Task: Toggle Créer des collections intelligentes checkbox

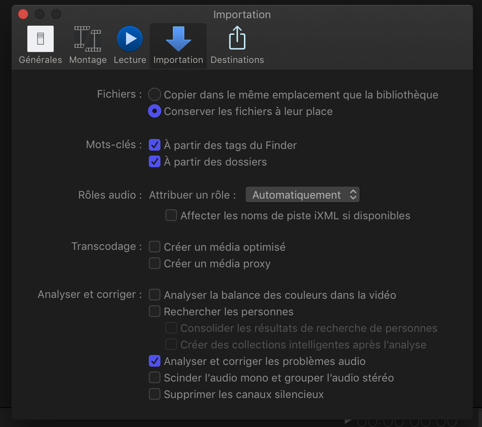Action: click(x=171, y=345)
